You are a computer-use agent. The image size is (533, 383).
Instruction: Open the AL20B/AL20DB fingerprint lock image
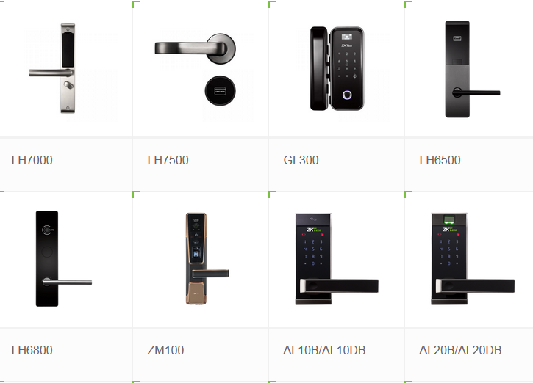click(473, 259)
